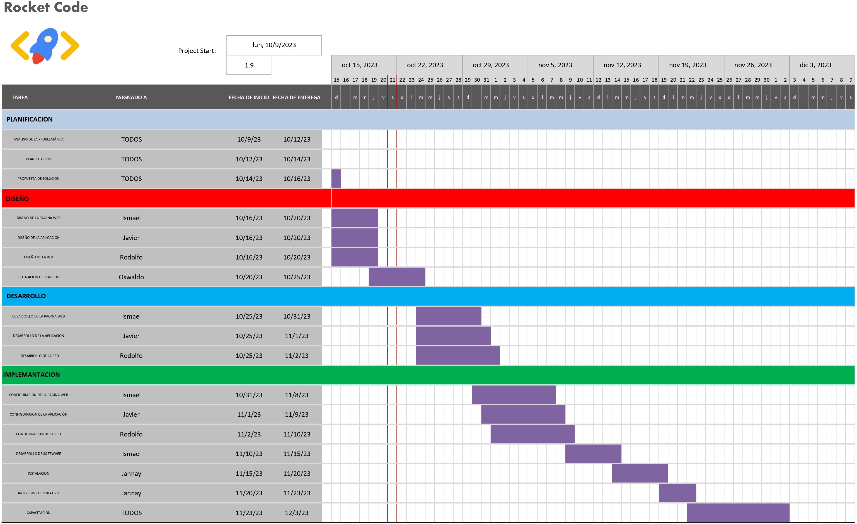857x524 pixels.
Task: Select the FECHA DE ENTREGA header
Action: click(x=296, y=97)
